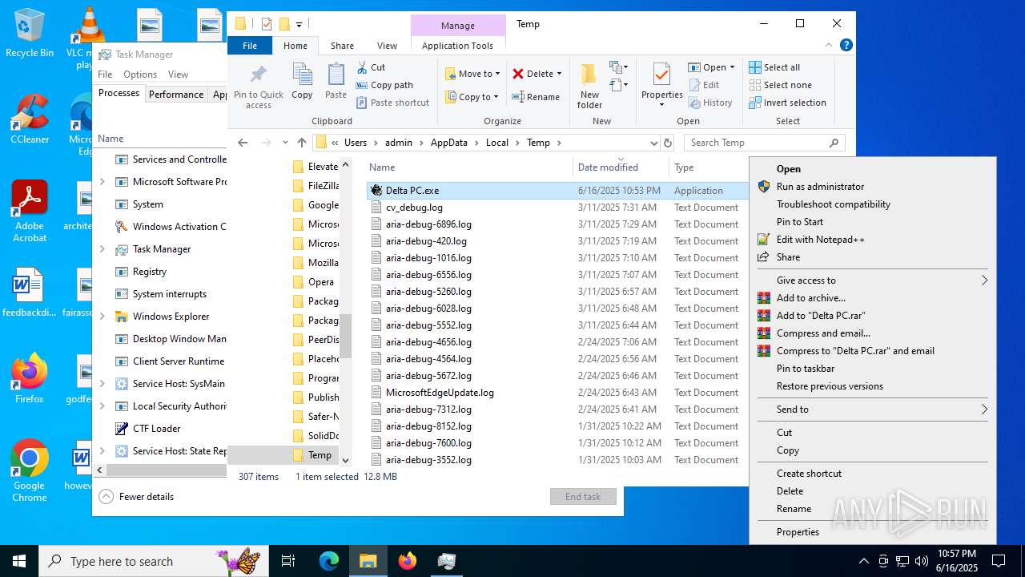Click Fewer details in Task Manager
The image size is (1025, 577).
(136, 497)
